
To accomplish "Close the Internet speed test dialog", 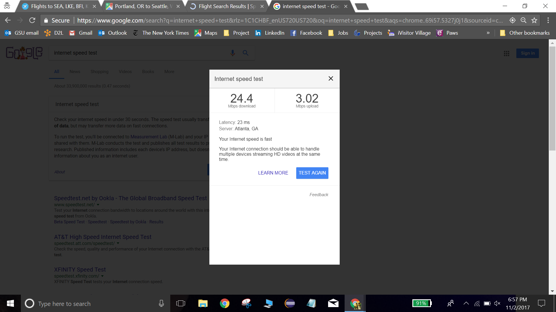I will click(x=331, y=79).
